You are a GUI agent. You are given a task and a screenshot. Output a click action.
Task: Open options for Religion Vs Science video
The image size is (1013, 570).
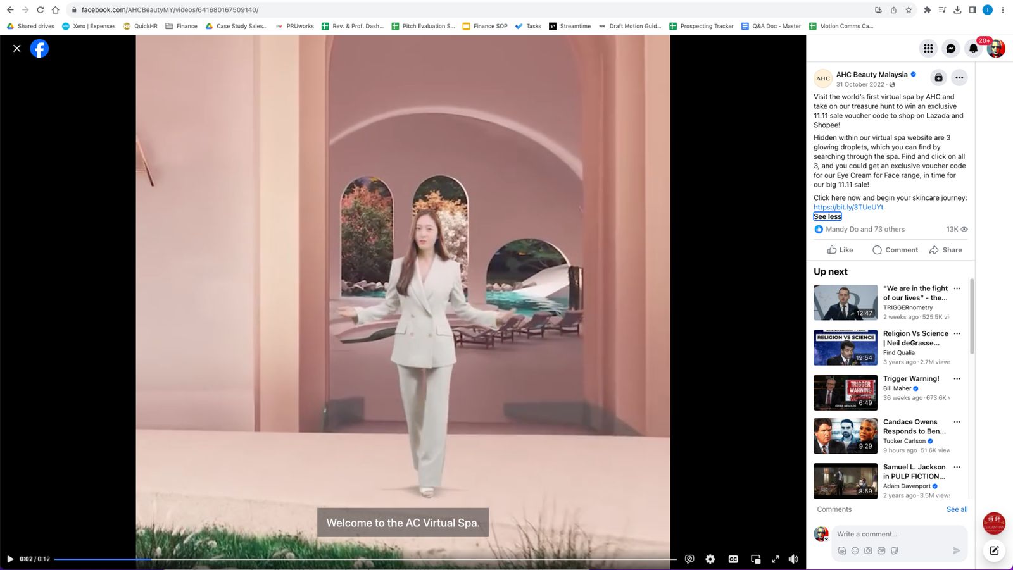957,333
